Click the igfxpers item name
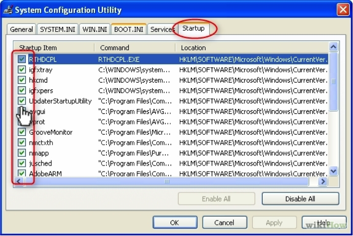The image size is (353, 236). pyautogui.click(x=41, y=91)
